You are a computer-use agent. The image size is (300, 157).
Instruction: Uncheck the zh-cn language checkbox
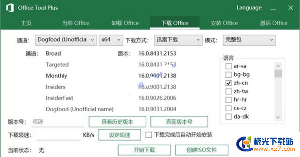point(229,83)
